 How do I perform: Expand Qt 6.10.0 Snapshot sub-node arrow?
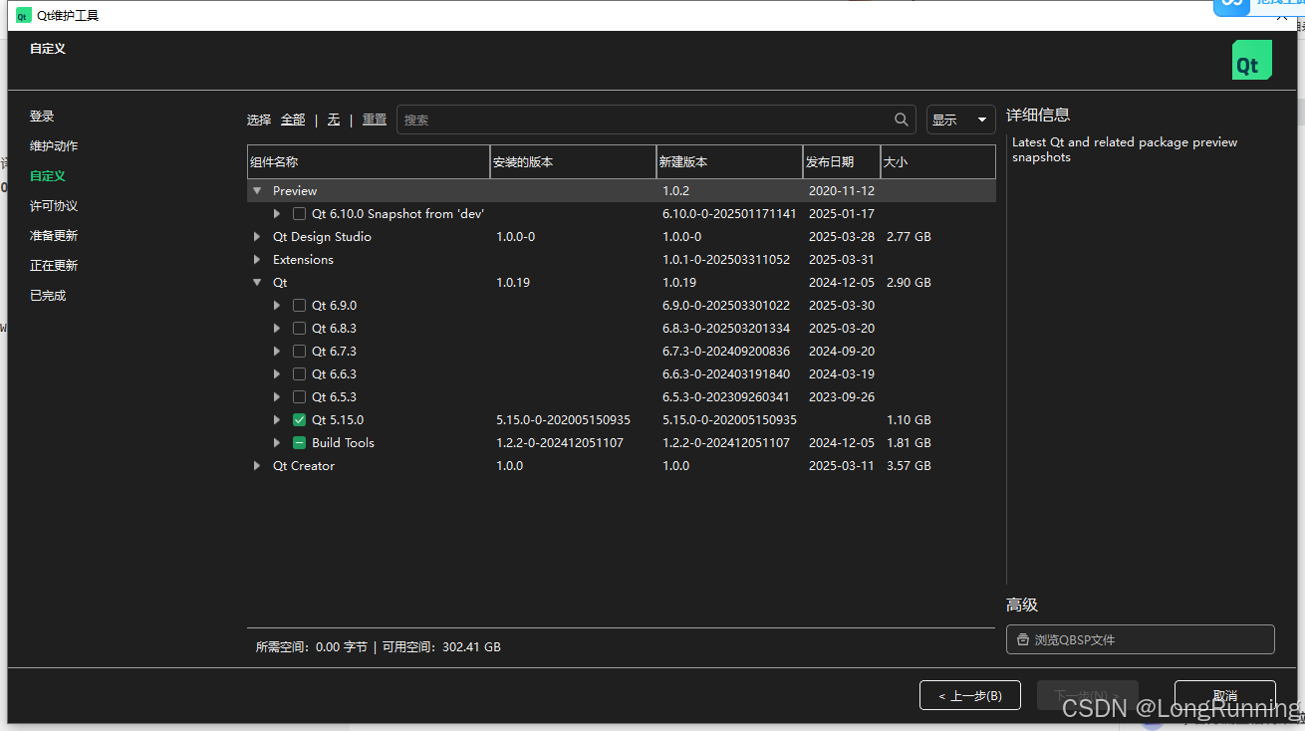tap(277, 214)
